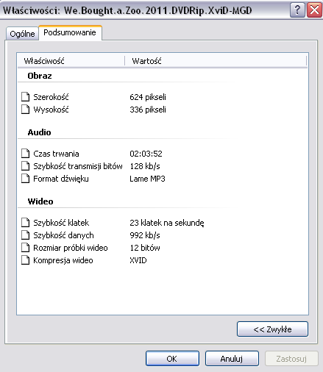Click the icon beside Format dźwięku
323x372 pixels.
pyautogui.click(x=25, y=179)
